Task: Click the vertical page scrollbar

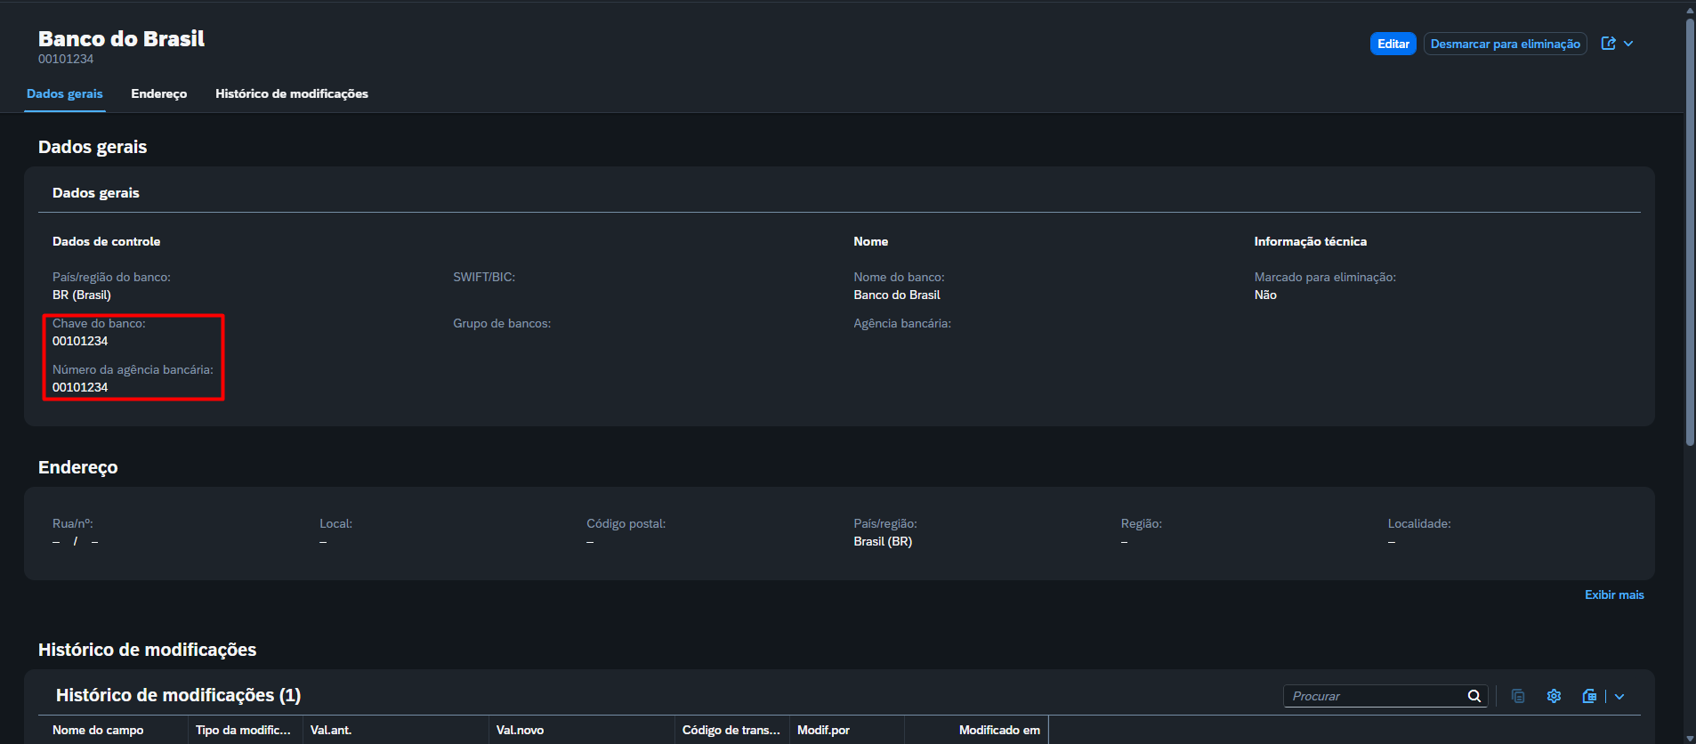Action: tap(1690, 231)
